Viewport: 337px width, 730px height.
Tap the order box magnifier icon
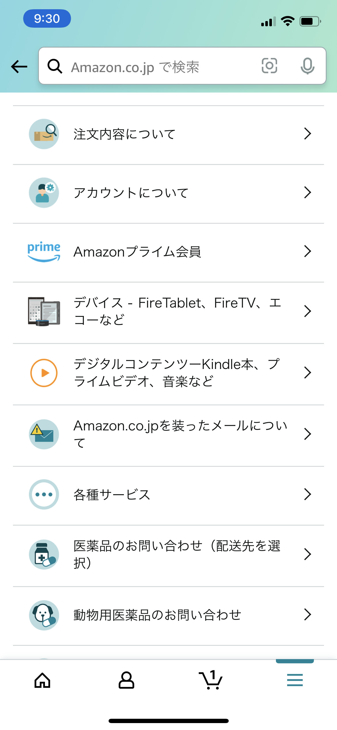pos(44,134)
